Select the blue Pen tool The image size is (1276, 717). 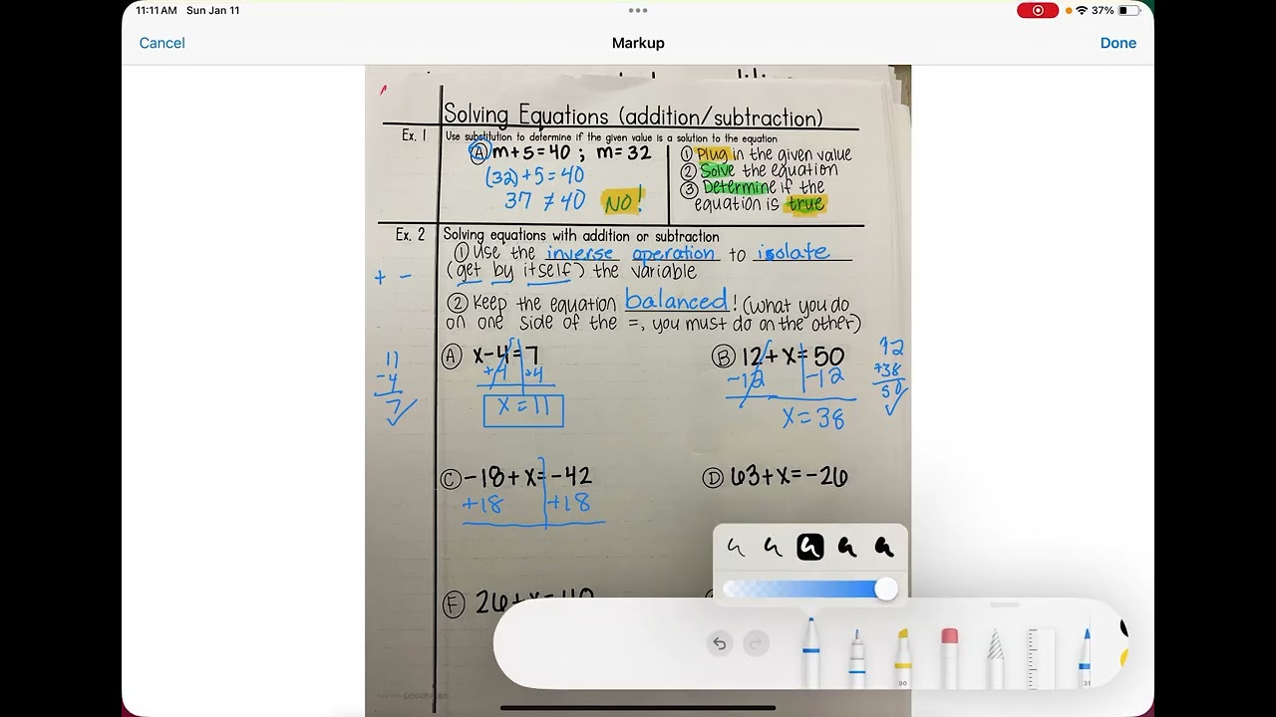pyautogui.click(x=810, y=652)
